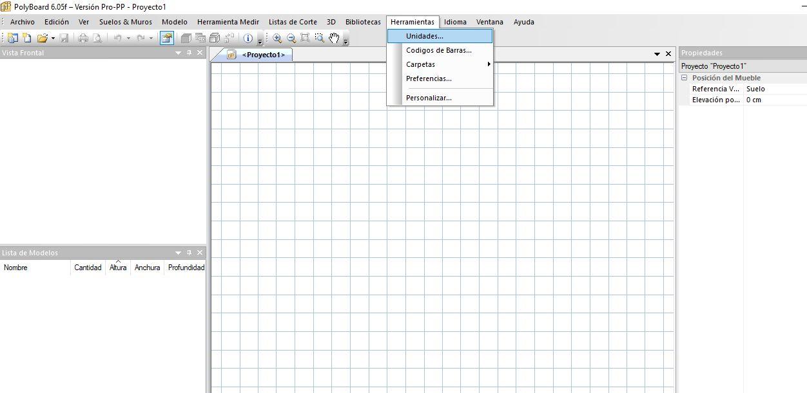Close the Proyecto1 document tab
The width and height of the screenshot is (807, 393).
point(668,54)
